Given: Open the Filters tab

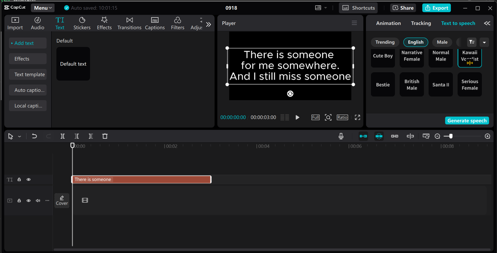Looking at the screenshot, I should 177,23.
